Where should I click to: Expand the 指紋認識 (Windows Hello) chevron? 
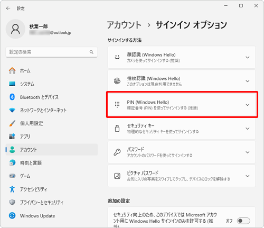(248, 81)
